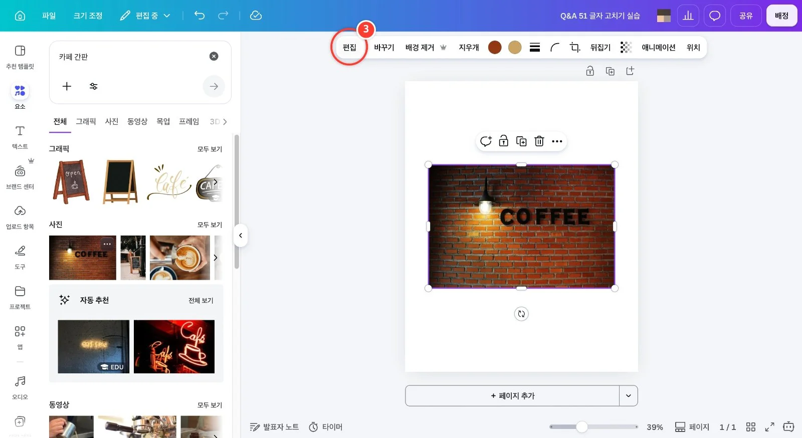Image resolution: width=802 pixels, height=438 pixels.
Task: Switch to the 목업 tab
Action: point(163,121)
